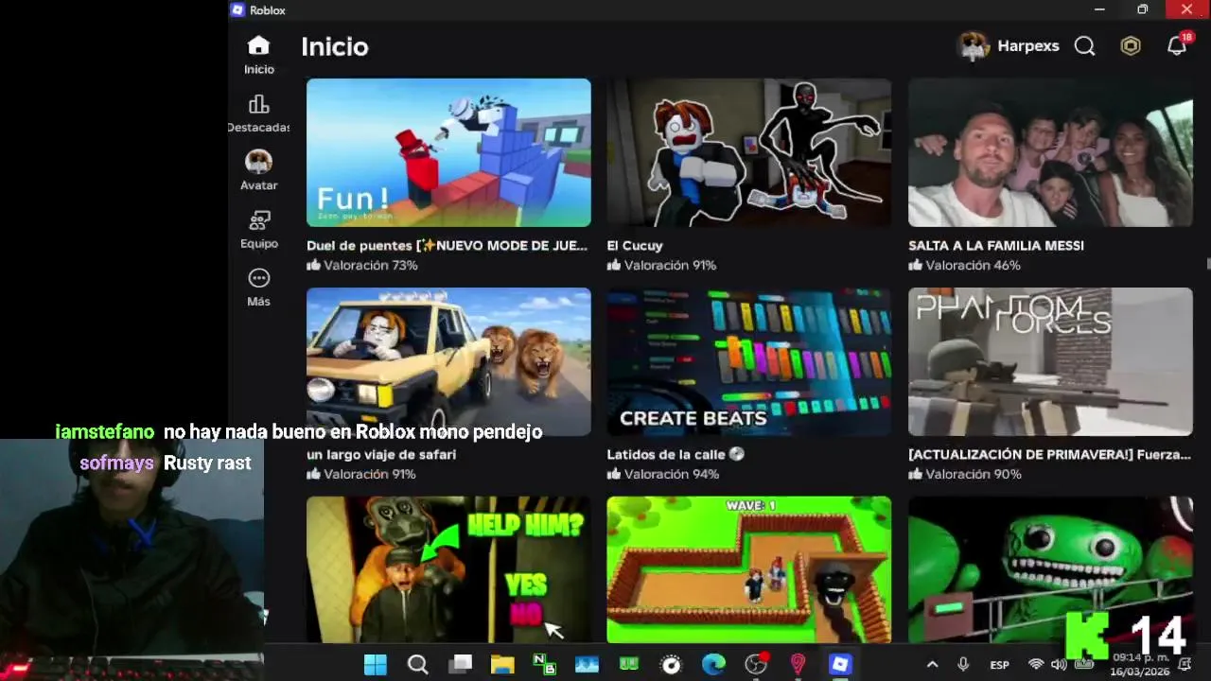Open the Phantom Forces game thumbnail
This screenshot has height=681, width=1211.
tap(1050, 361)
